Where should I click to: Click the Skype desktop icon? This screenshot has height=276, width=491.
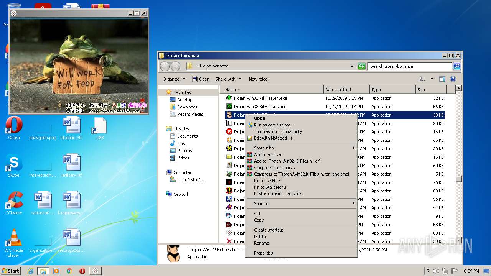coord(14,166)
